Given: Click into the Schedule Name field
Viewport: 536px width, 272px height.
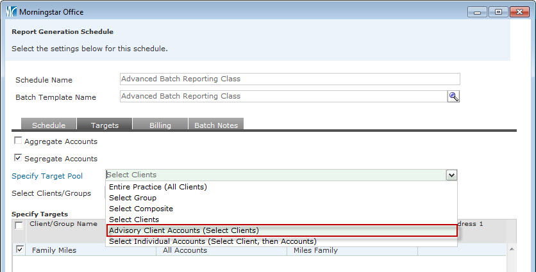Looking at the screenshot, I should [x=290, y=79].
